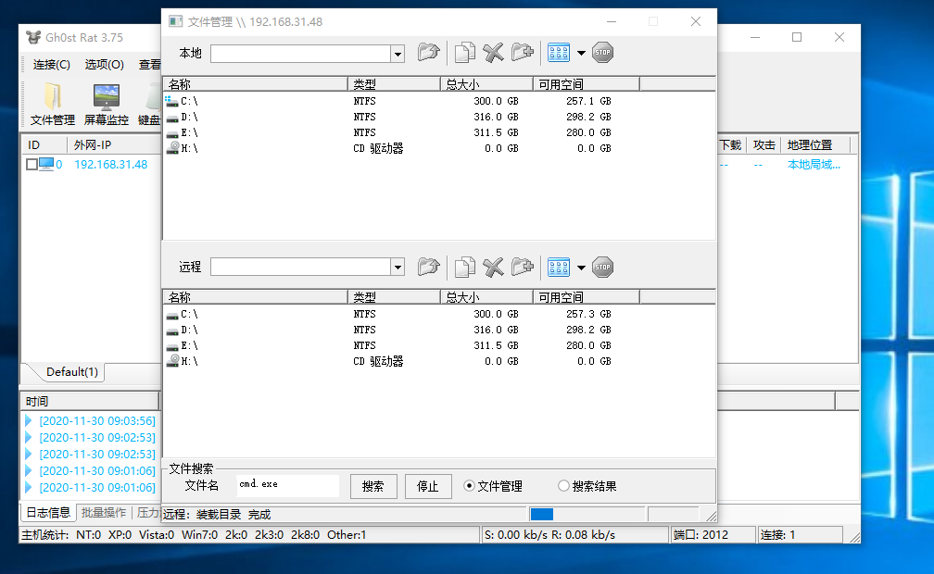Click Gh0st Rat title bar mouse icon
The height and width of the screenshot is (574, 934).
pyautogui.click(x=33, y=38)
